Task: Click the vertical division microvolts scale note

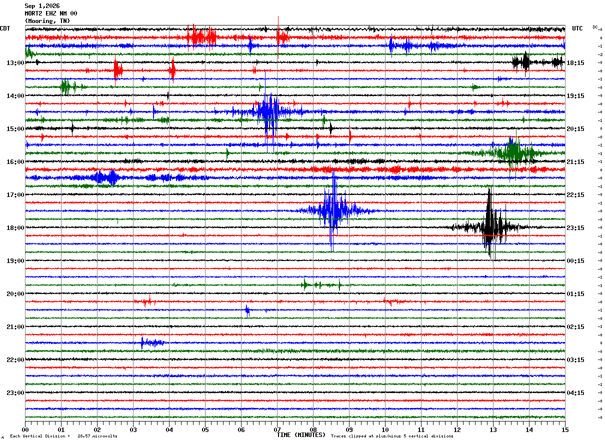Action: click(63, 436)
